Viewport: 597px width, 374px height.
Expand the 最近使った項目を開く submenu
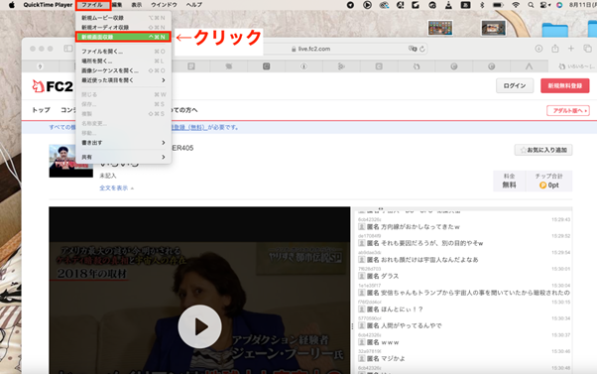[123, 80]
